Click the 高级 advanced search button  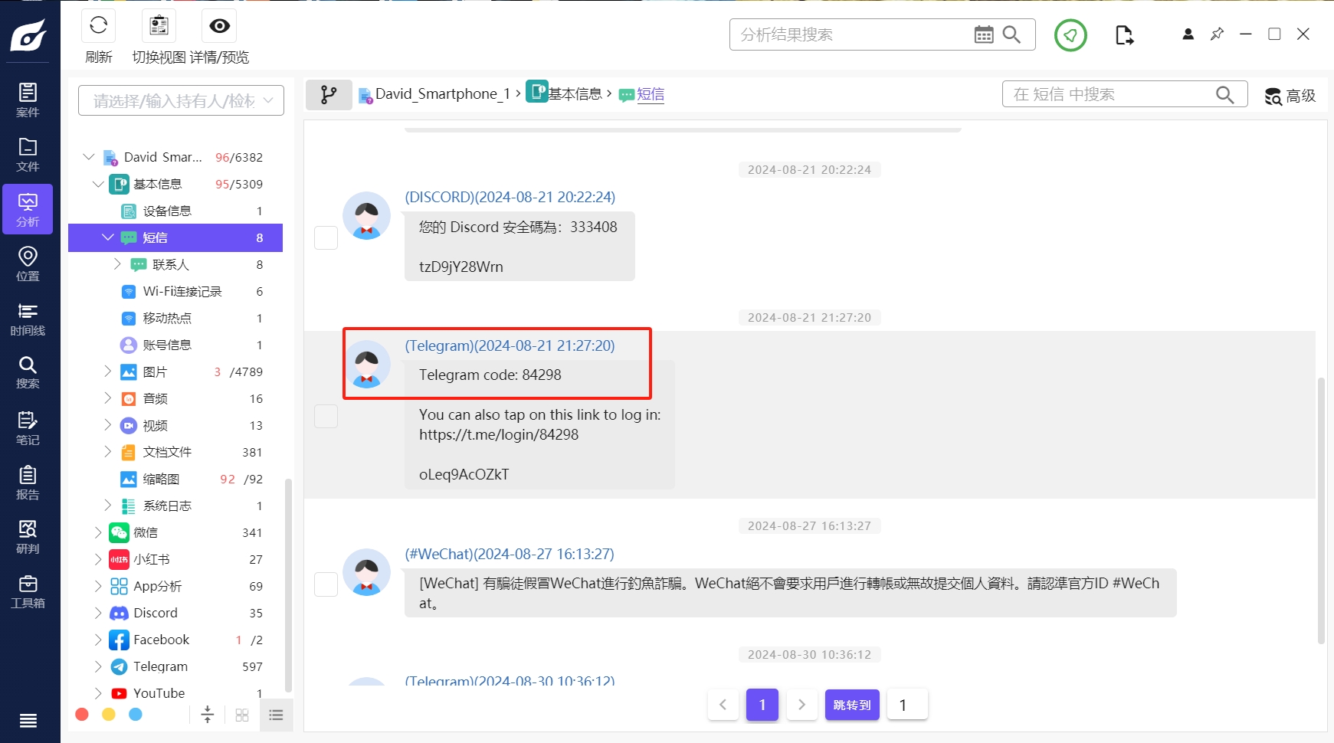tap(1290, 96)
